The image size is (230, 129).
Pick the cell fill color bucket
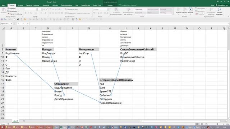pos(41,13)
